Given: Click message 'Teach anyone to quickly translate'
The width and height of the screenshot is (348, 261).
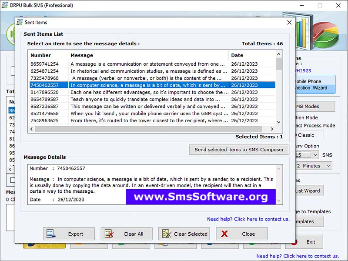Looking at the screenshot, I should pos(145,99).
